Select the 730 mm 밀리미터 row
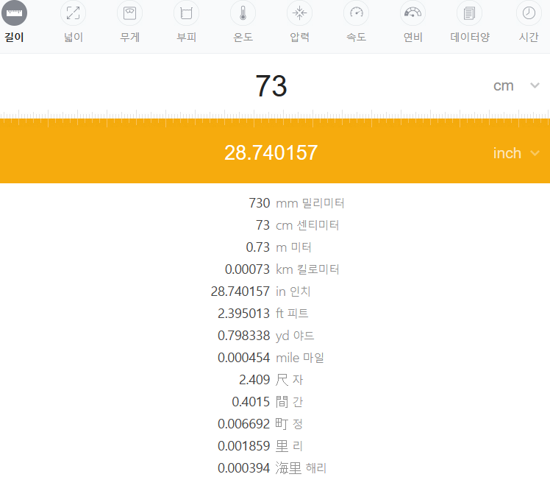 coord(296,203)
